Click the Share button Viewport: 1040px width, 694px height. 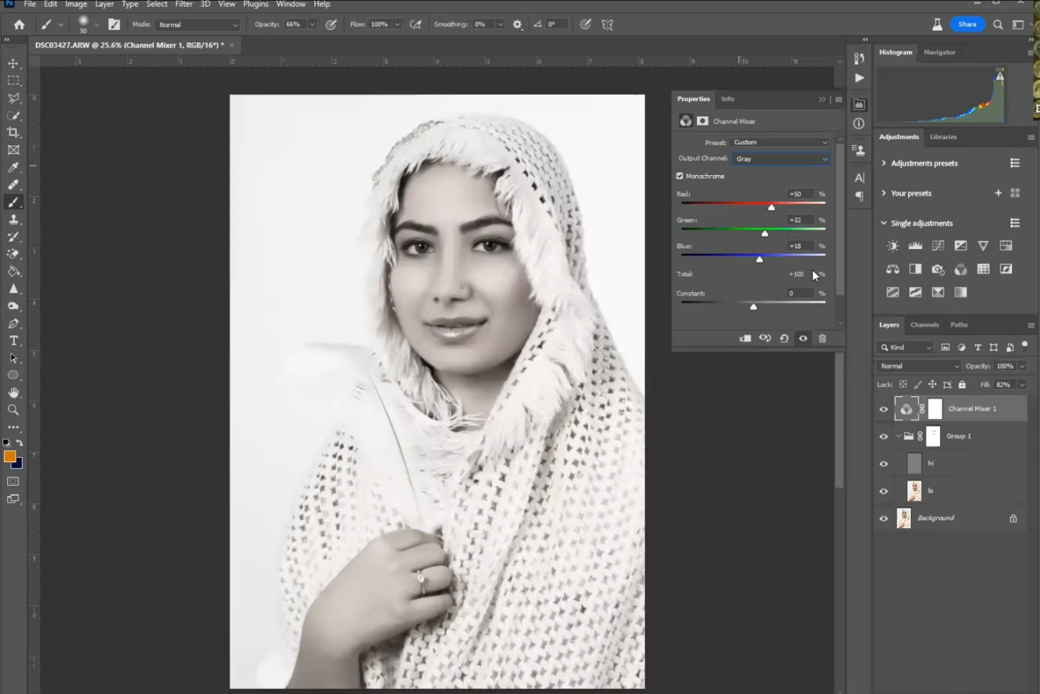tap(967, 24)
